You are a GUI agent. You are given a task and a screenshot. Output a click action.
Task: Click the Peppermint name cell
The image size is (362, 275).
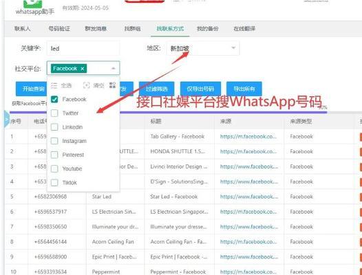coord(106,272)
